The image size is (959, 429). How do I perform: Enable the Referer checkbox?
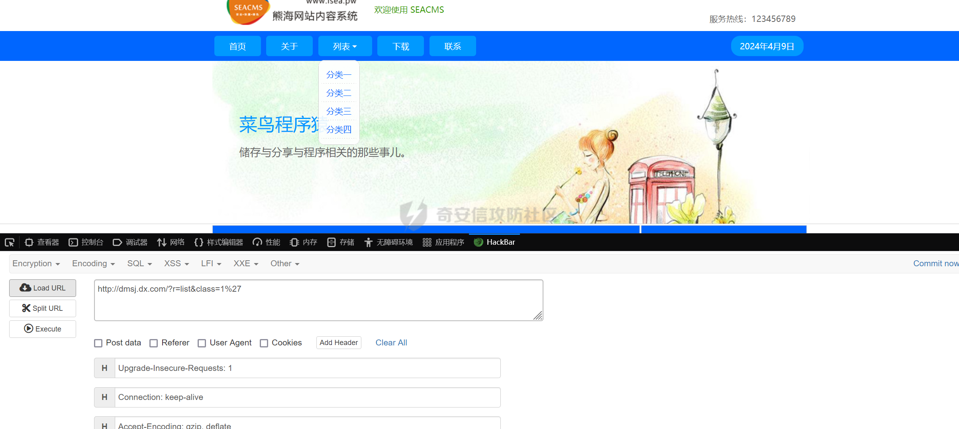pyautogui.click(x=154, y=343)
